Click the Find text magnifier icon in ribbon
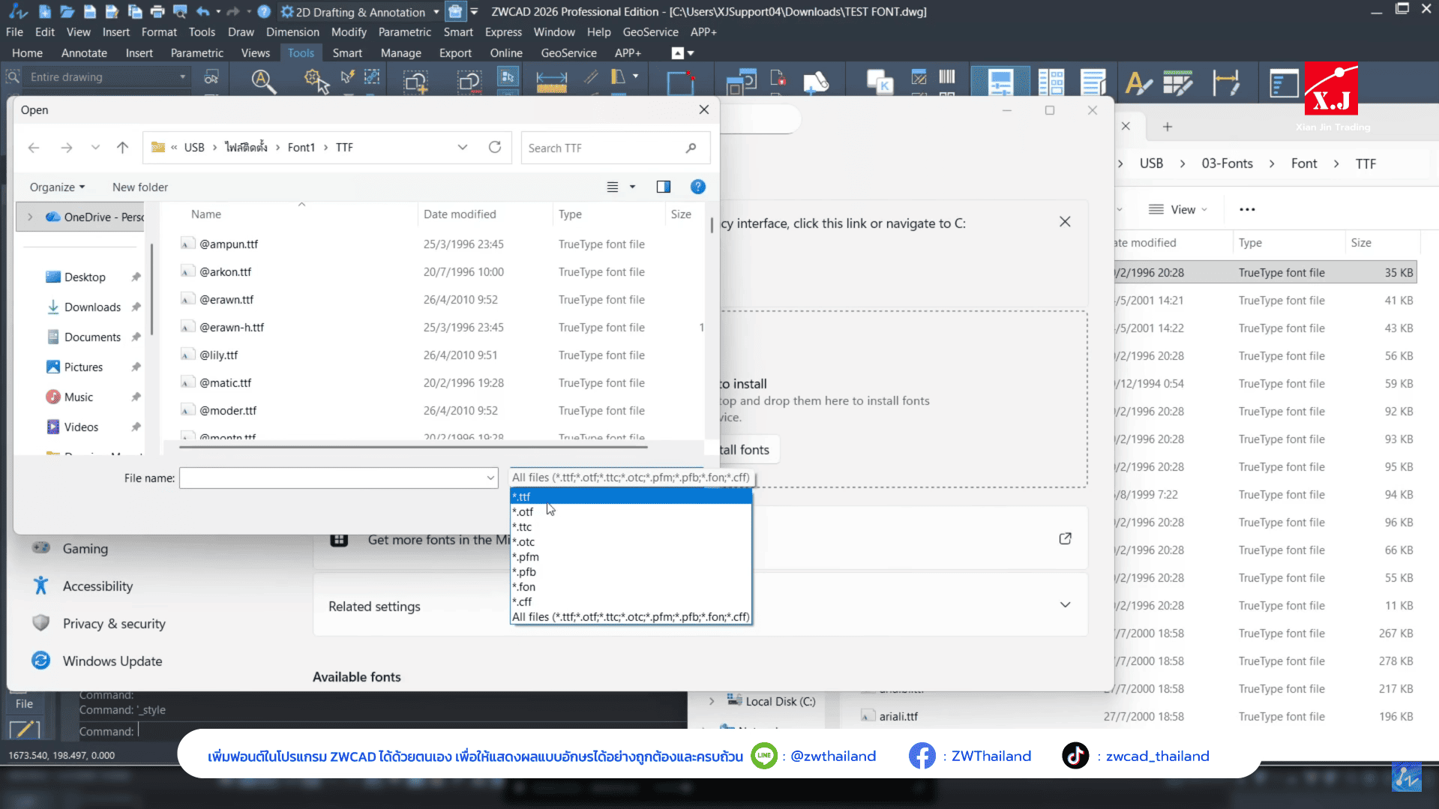This screenshot has height=809, width=1439. click(x=263, y=81)
